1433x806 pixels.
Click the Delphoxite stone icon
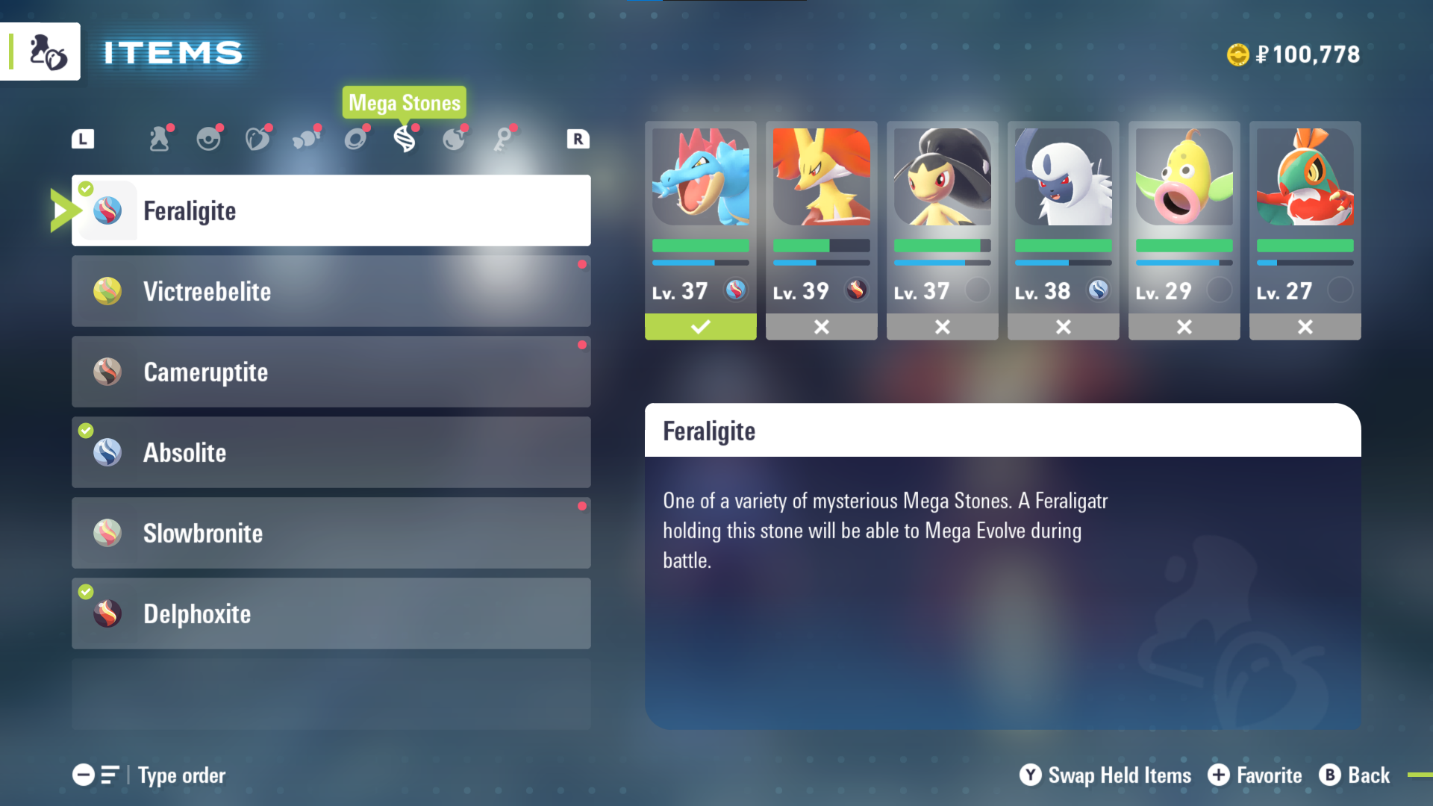tap(107, 613)
